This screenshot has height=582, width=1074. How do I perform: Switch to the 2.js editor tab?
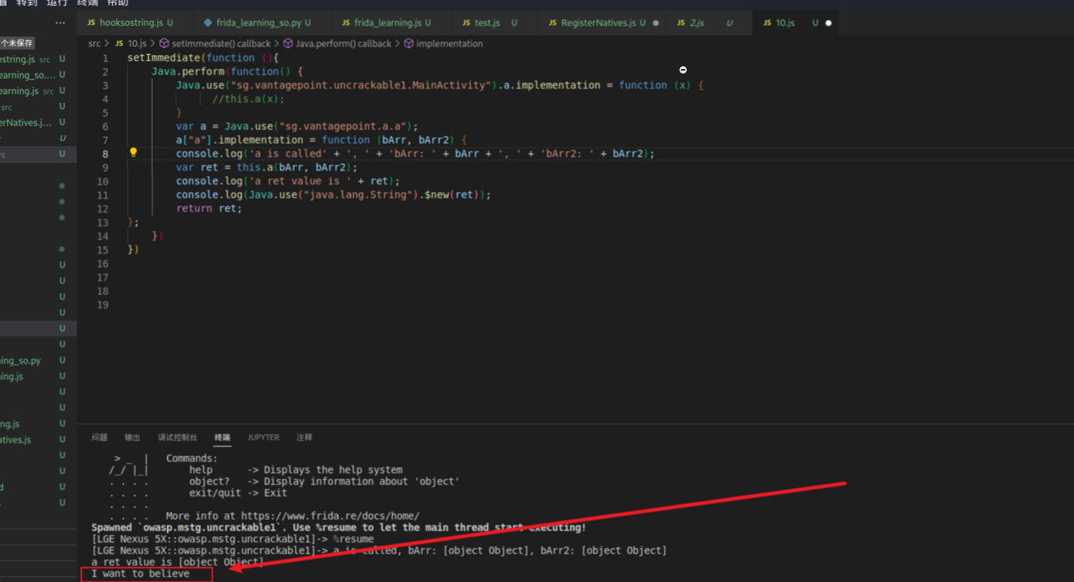click(x=710, y=23)
